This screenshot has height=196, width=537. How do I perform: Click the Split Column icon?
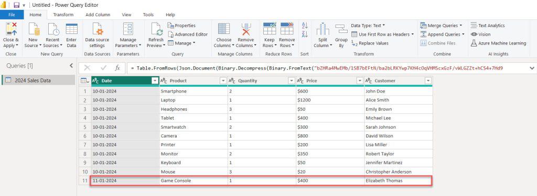point(323,29)
